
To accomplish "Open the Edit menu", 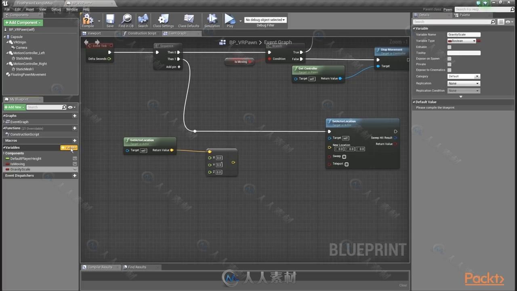I will [18, 9].
